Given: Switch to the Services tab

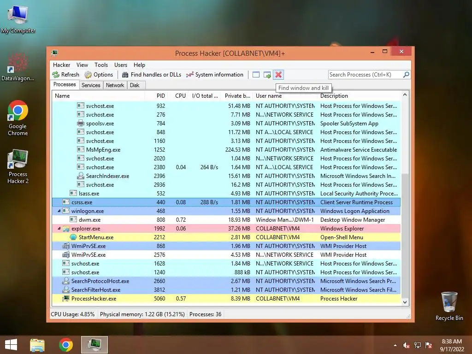Looking at the screenshot, I should click(x=91, y=85).
